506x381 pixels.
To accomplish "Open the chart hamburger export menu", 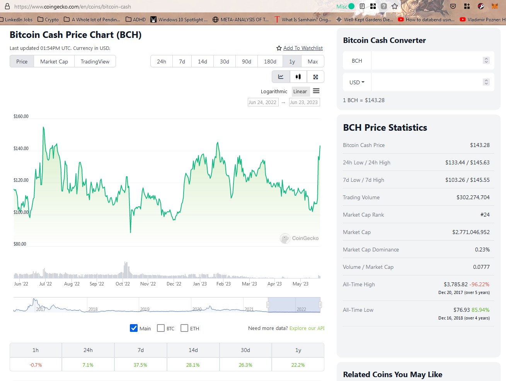I will tap(316, 91).
